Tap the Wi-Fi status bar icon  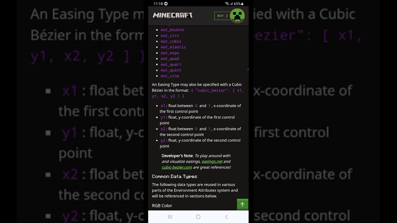tap(227, 4)
